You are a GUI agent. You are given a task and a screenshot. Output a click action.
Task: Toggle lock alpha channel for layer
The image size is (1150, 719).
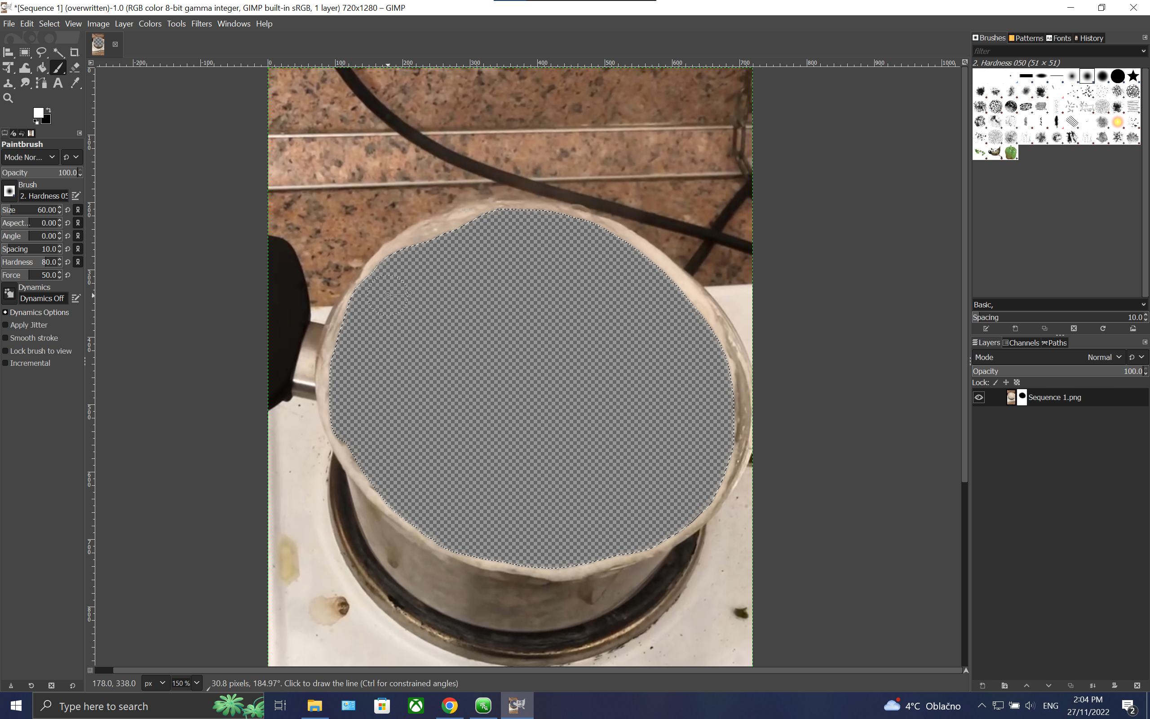1017,382
